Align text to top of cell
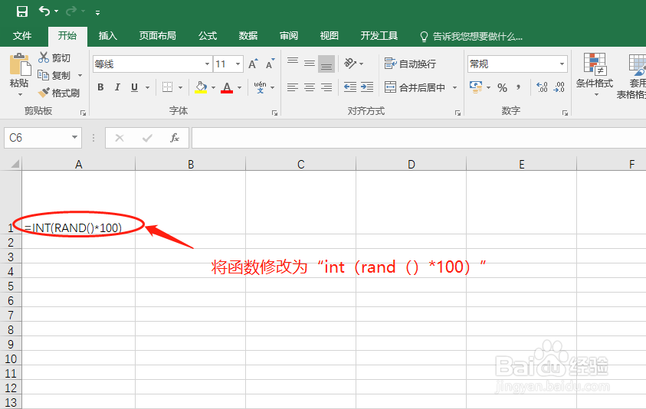Viewport: 646px width, 409px height. 293,63
